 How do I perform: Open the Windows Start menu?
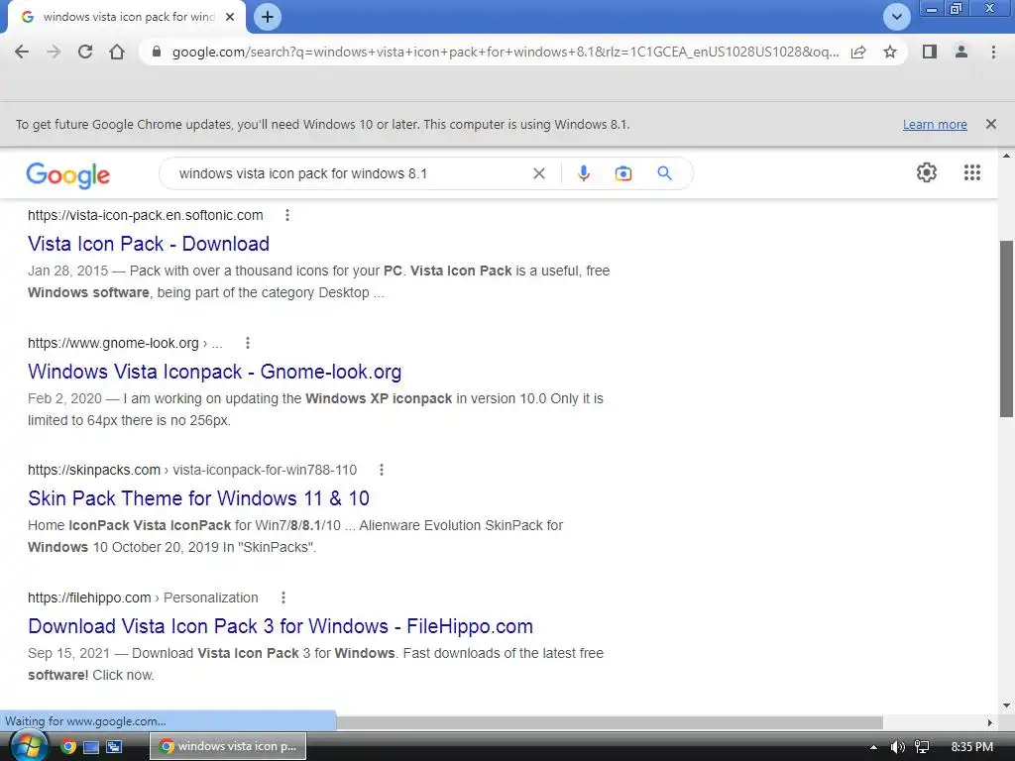coord(28,746)
